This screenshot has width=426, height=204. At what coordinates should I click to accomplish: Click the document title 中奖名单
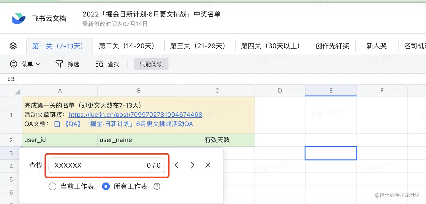151,14
